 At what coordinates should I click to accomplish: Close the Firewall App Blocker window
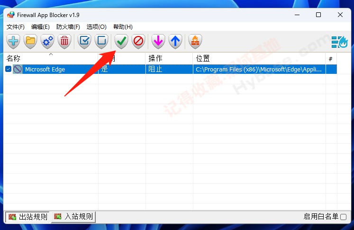(340, 15)
